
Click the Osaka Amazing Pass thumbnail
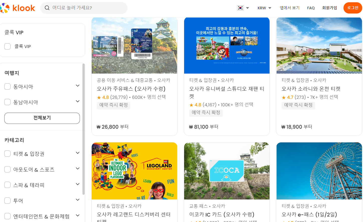tap(135, 46)
